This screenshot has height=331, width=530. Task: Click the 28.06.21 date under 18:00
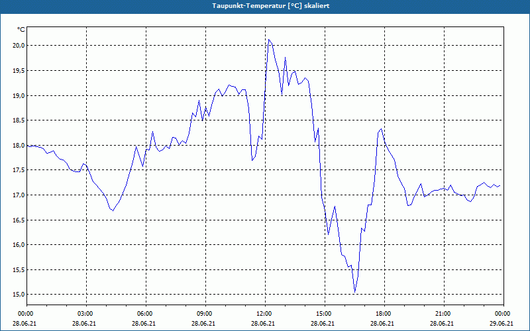382,323
